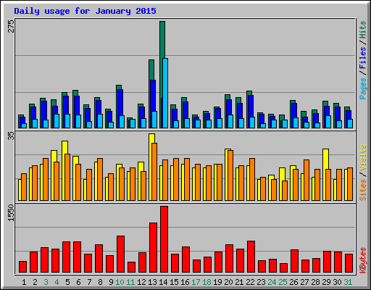Click green weekend day label 3

click(46, 282)
